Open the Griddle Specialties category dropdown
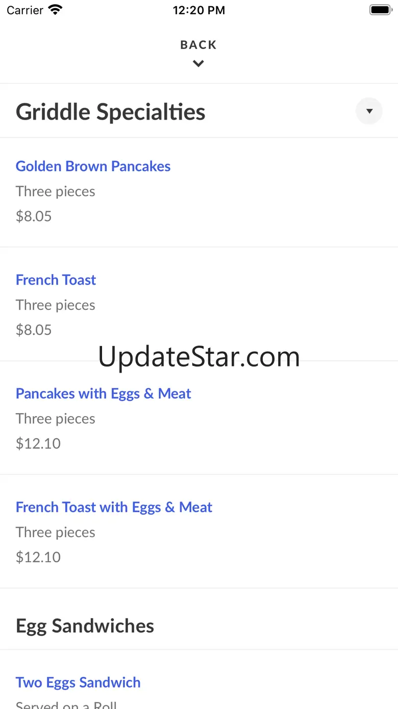398x709 pixels. click(x=369, y=111)
